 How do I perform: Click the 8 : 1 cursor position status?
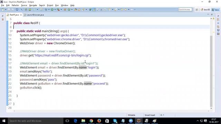pos(162,115)
